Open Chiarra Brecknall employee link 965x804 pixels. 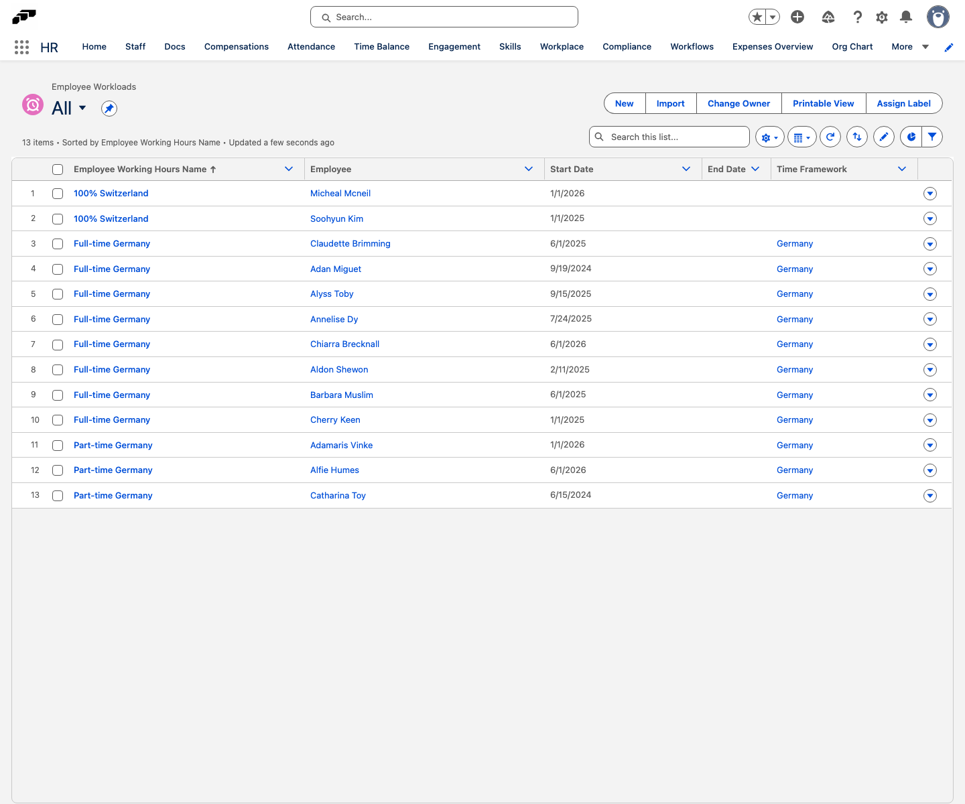point(344,344)
